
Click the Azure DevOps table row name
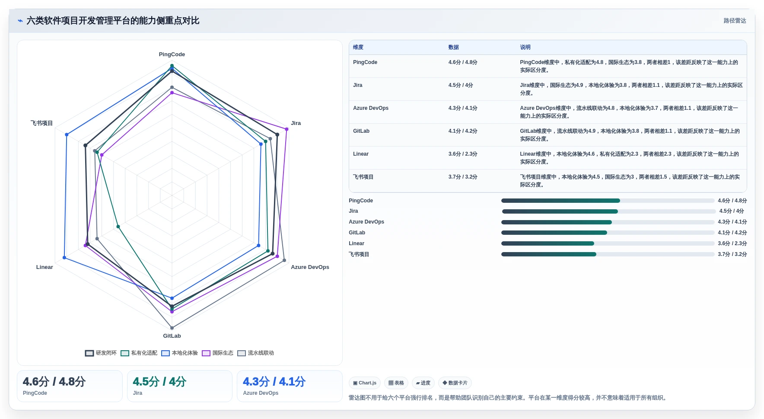(x=371, y=108)
